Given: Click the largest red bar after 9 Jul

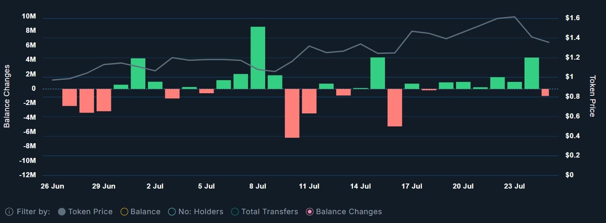Looking at the screenshot, I should tap(292, 113).
